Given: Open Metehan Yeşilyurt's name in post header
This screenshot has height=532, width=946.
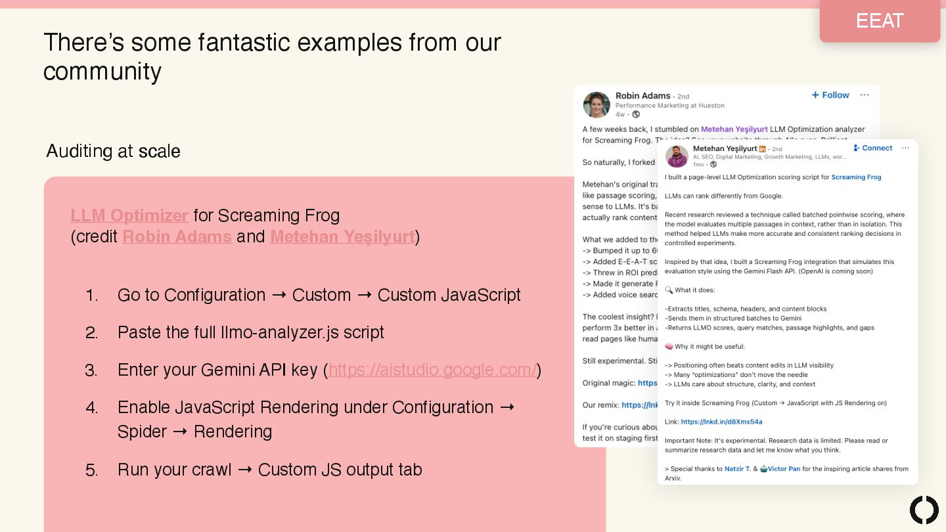Looking at the screenshot, I should click(x=725, y=149).
